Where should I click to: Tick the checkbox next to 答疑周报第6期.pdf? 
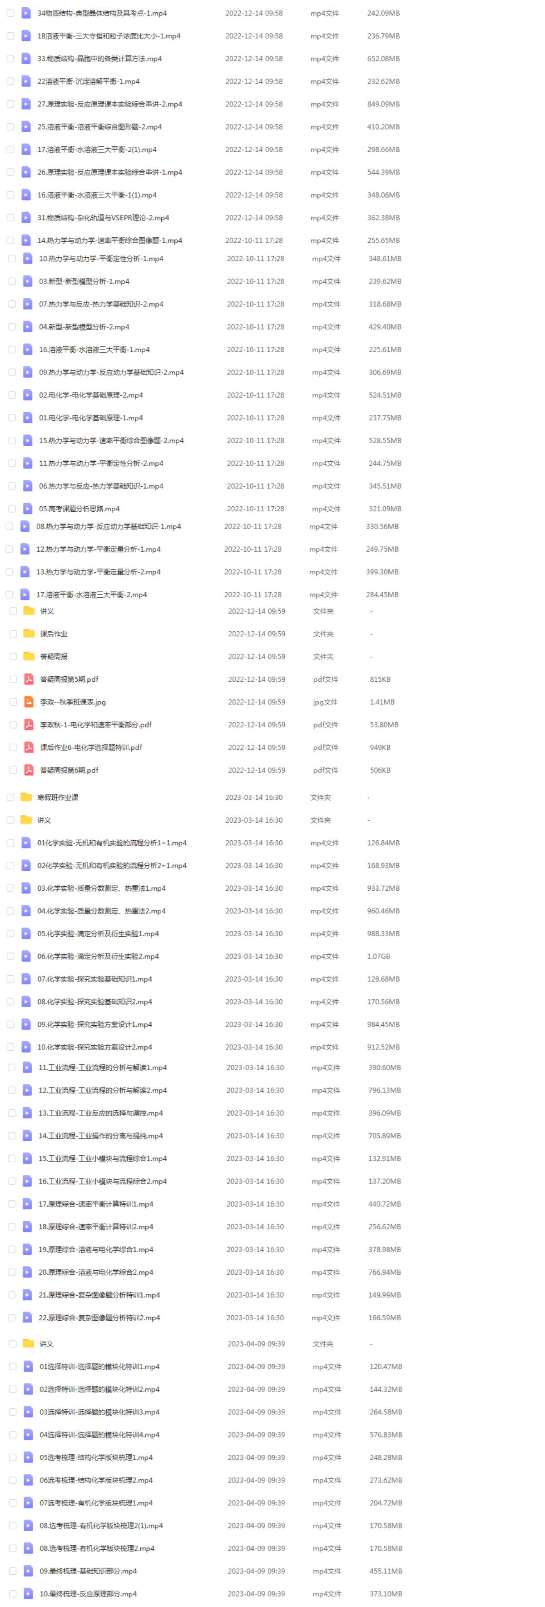13,770
